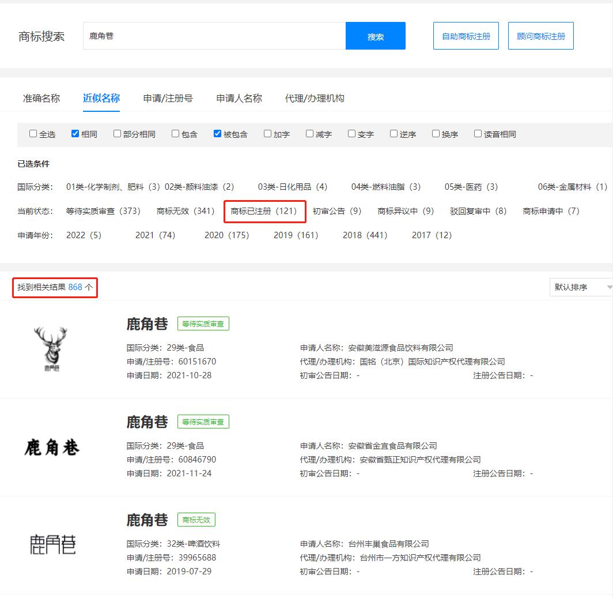Image resolution: width=613 pixels, height=598 pixels.
Task: Filter by 商标已注册（121）status
Action: click(x=264, y=211)
